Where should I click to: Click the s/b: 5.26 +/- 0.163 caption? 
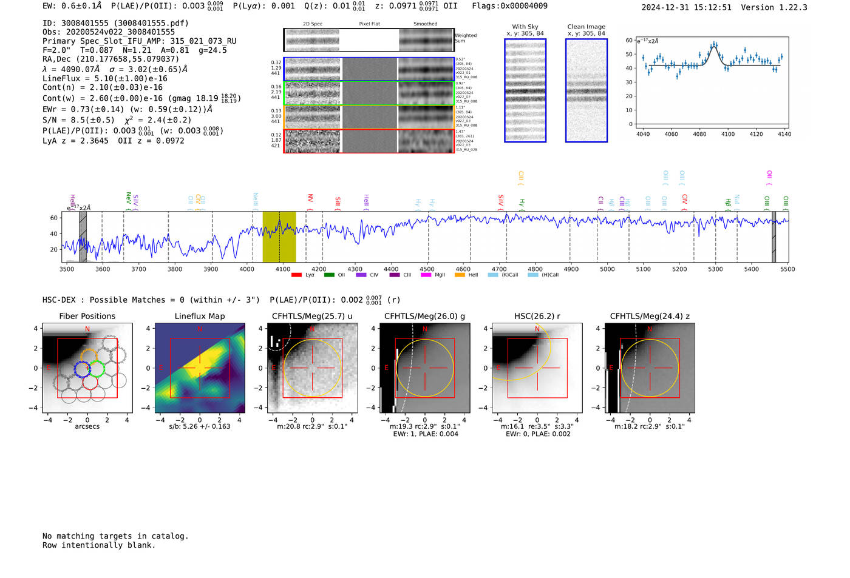click(x=200, y=426)
